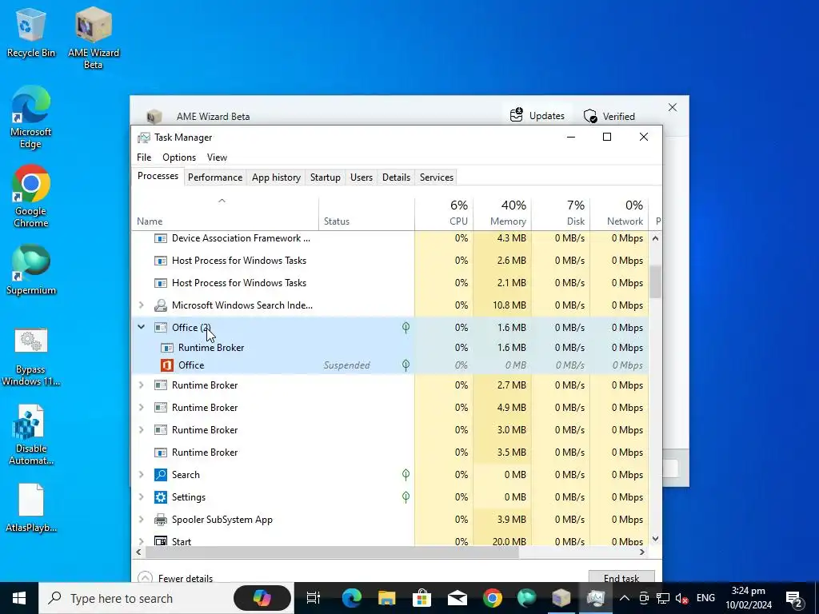Click the Copilot icon in taskbar
Screen dimensions: 819x614
[x=262, y=598]
